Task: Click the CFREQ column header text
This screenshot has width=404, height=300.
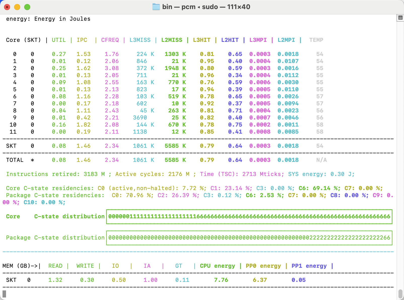Action: (x=110, y=40)
